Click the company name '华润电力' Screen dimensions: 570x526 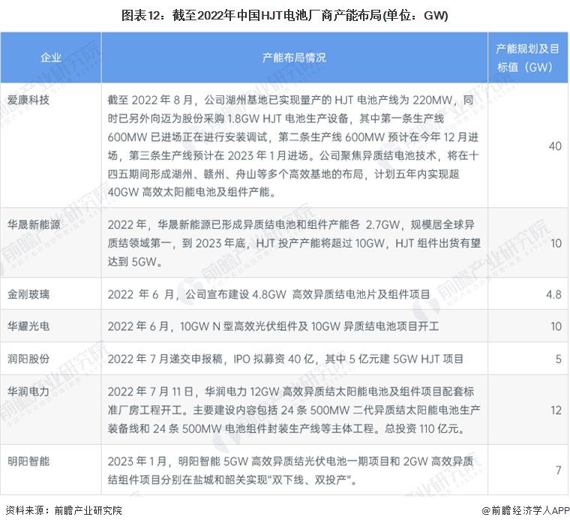pos(28,392)
